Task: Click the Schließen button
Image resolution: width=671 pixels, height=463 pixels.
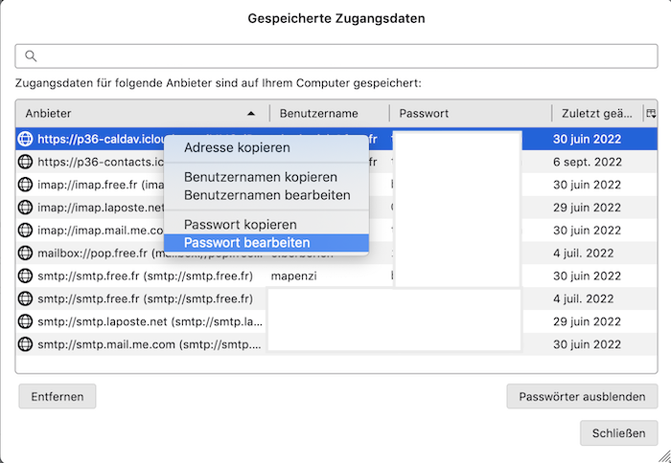Action: pyautogui.click(x=618, y=433)
